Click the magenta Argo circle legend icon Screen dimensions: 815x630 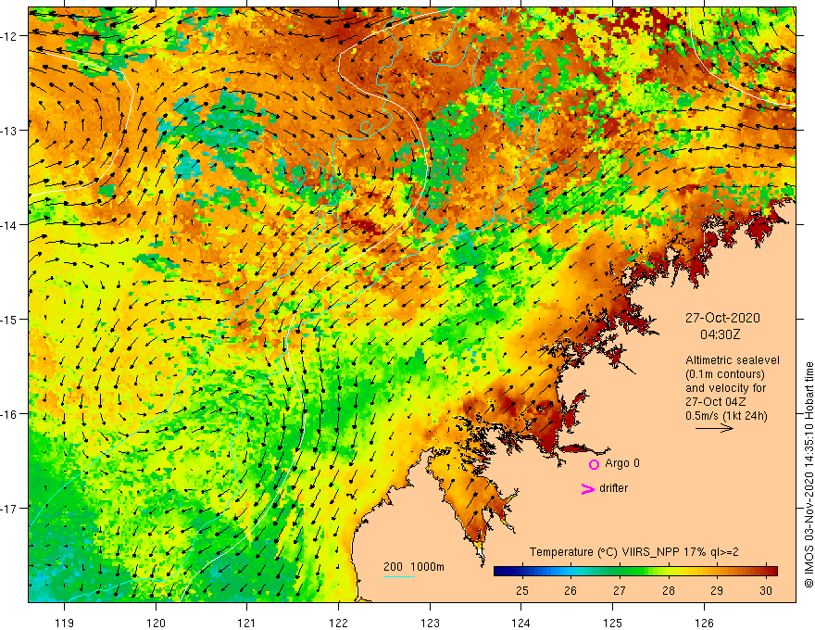[594, 464]
